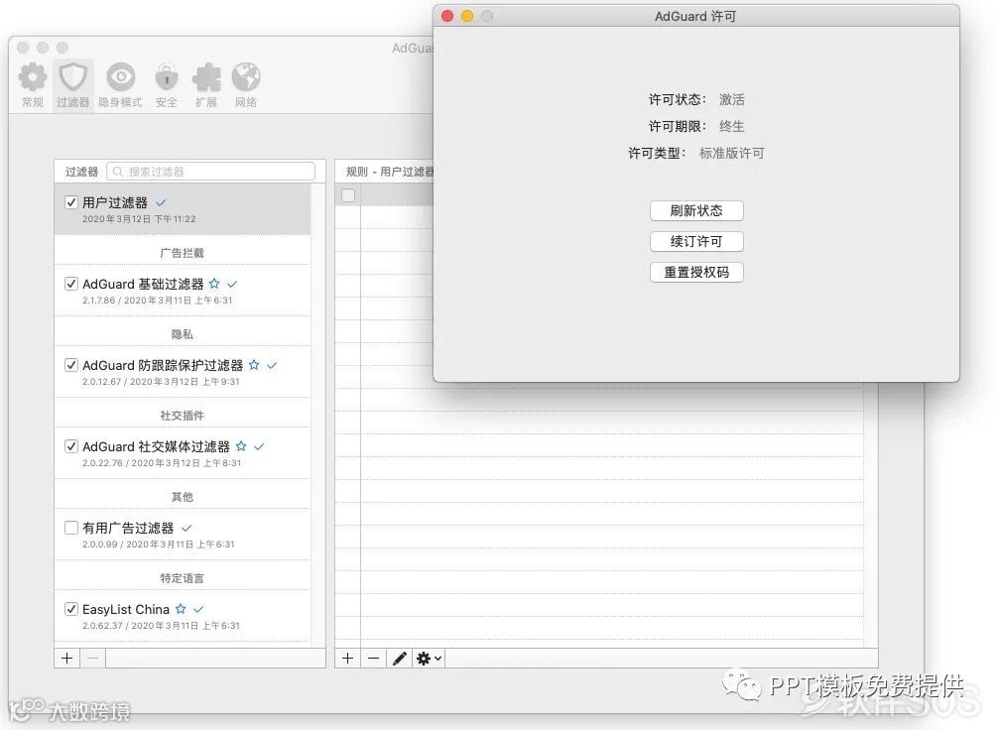Disable the AdGuard 社交媒体过滤器 checkbox
Screen dimensions: 996x730
pos(71,446)
